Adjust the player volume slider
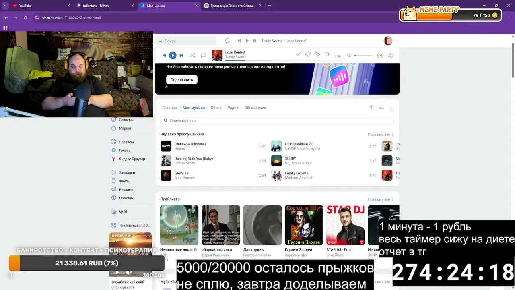This screenshot has width=515, height=290. [363, 56]
